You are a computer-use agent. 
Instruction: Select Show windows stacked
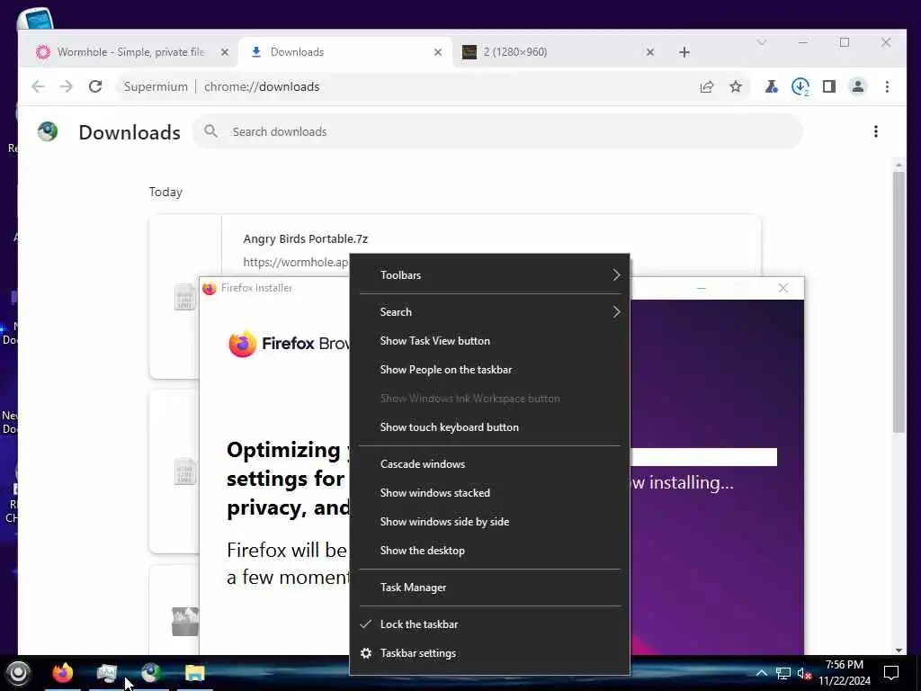[x=489, y=493]
